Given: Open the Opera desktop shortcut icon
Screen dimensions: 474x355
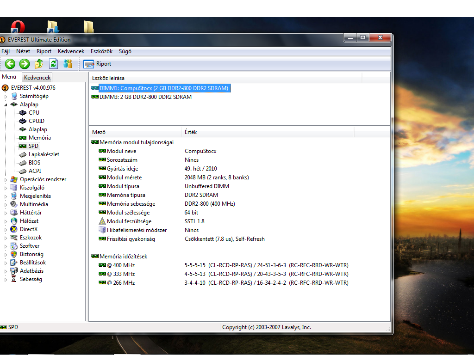Looking at the screenshot, I should 17,26.
